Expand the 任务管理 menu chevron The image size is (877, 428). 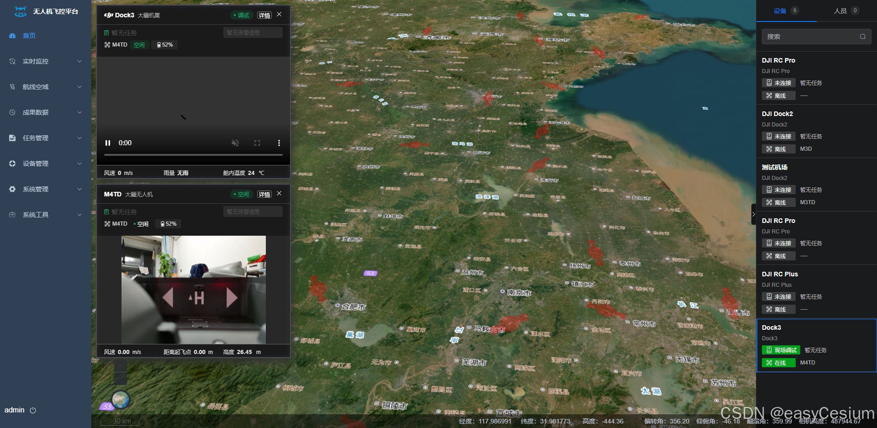pos(79,138)
